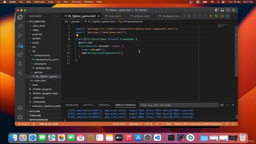Screen dimensions: 256x144
Task: Close the bottom panel
Action: 233,105
